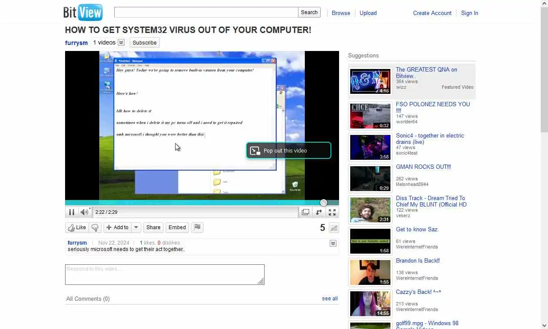
Task: Click the video progress seek bar
Action: coord(202,203)
